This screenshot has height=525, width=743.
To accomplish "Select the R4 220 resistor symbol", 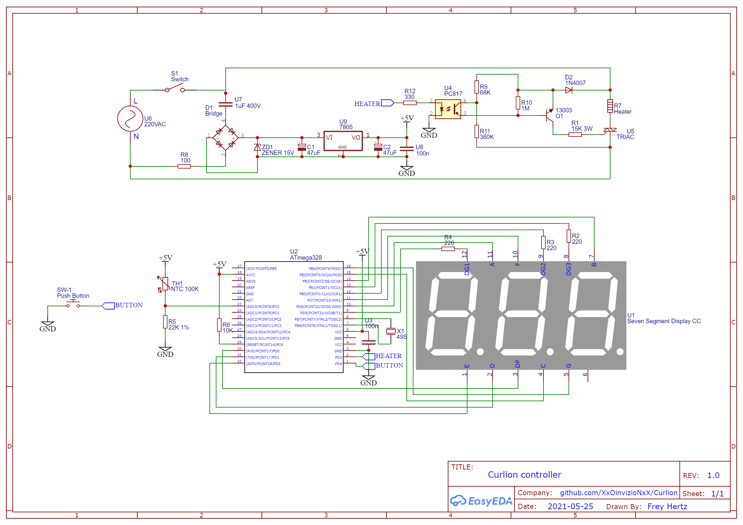I will 448,249.
